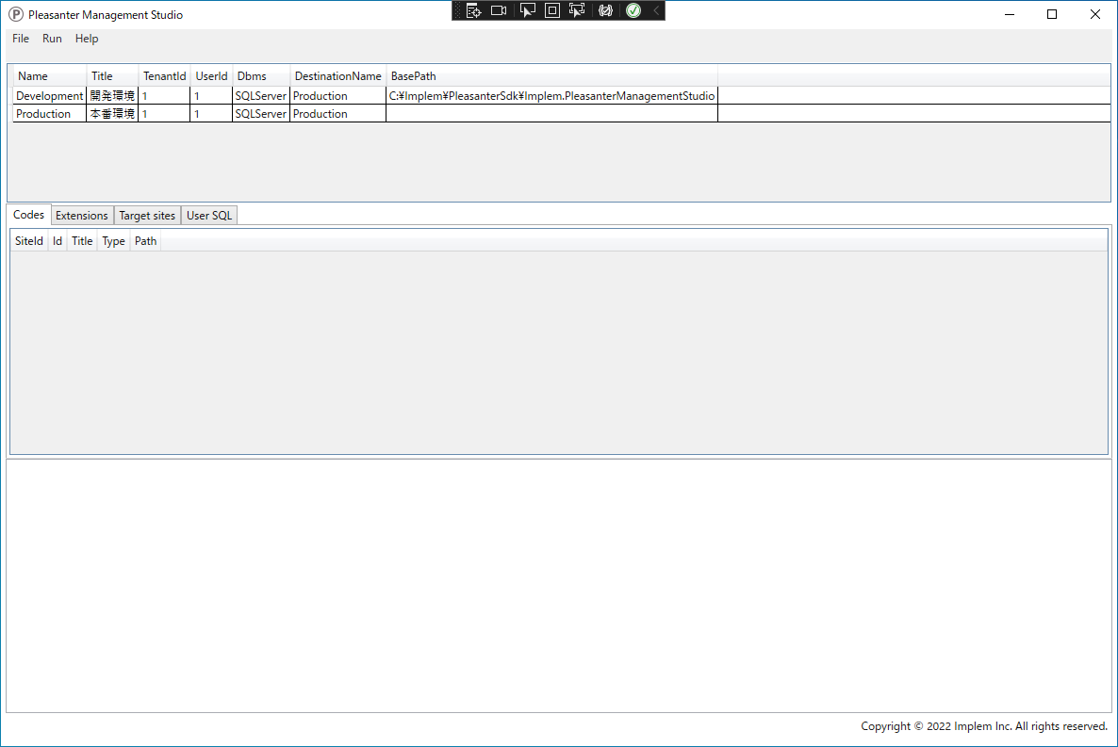The image size is (1118, 747).
Task: Click DestinationName cell in Production row
Action: [x=338, y=113]
